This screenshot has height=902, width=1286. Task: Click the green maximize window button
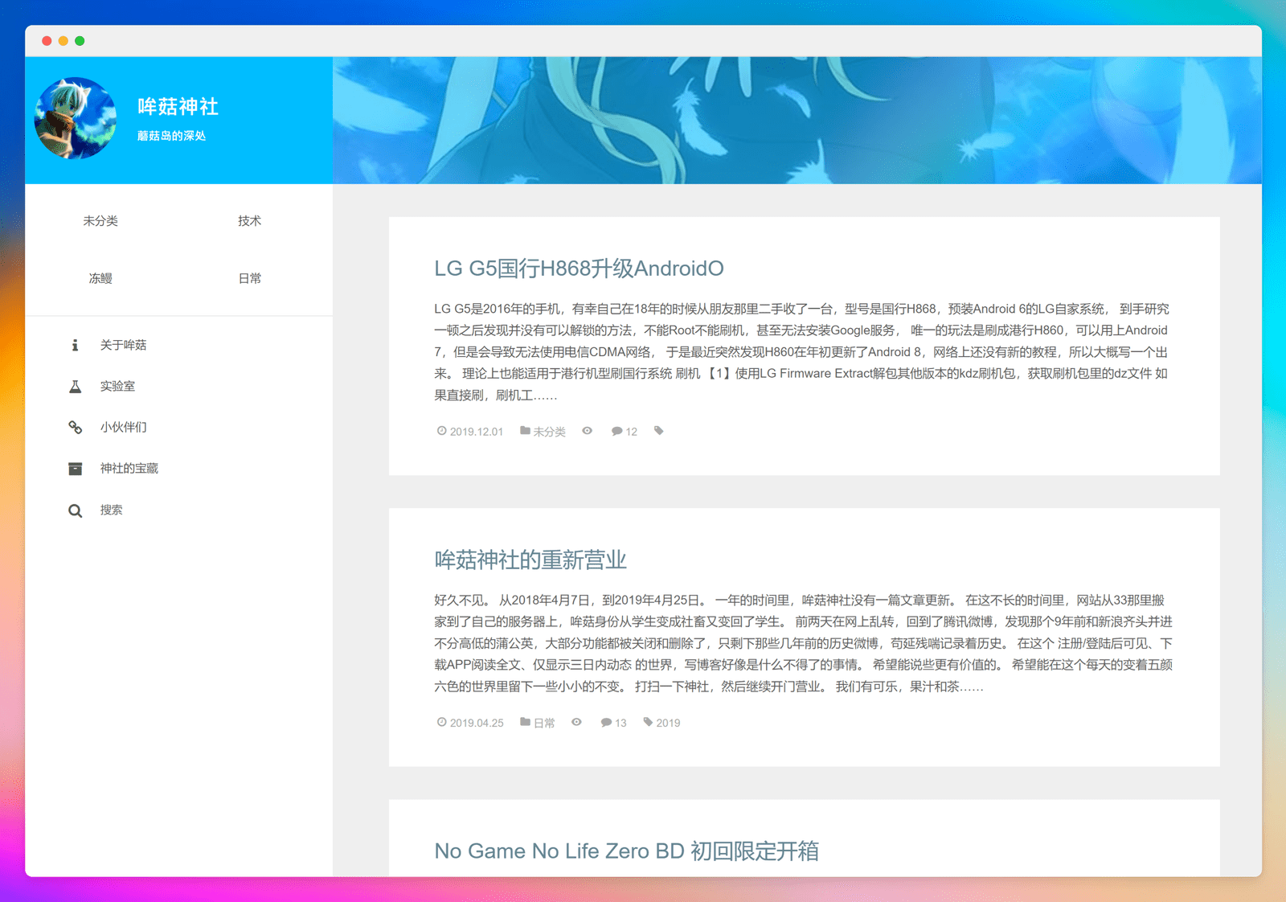80,41
